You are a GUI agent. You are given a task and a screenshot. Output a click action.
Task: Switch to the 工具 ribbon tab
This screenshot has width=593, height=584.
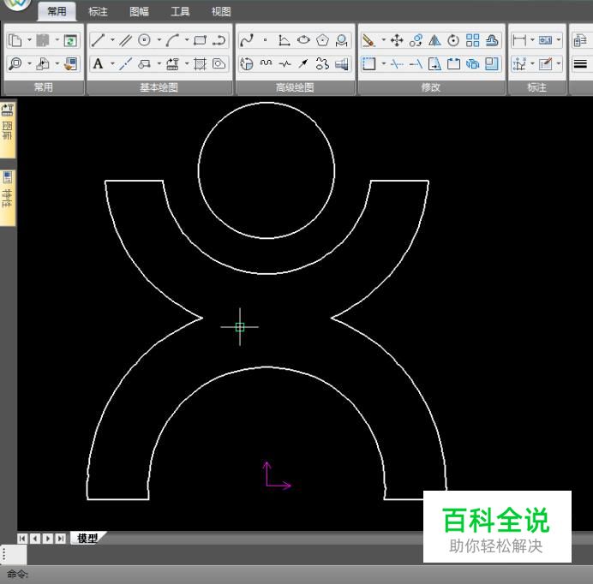pos(180,11)
